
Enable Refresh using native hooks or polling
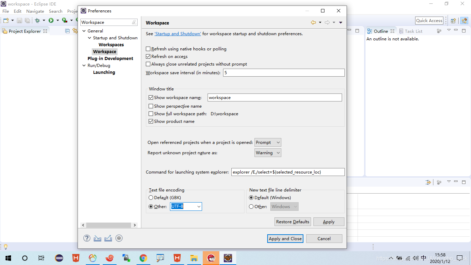pos(148,49)
